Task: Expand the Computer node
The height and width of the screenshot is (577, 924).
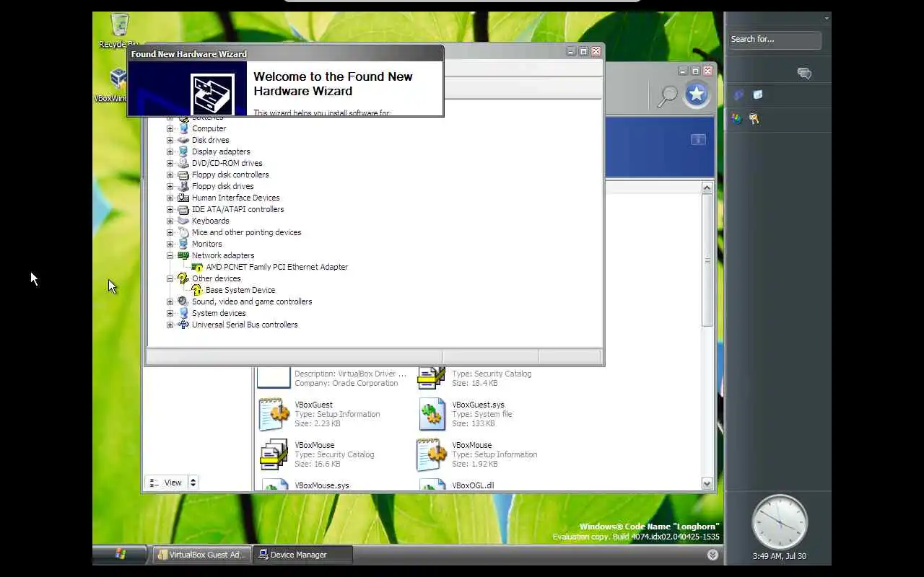Action: (x=170, y=128)
